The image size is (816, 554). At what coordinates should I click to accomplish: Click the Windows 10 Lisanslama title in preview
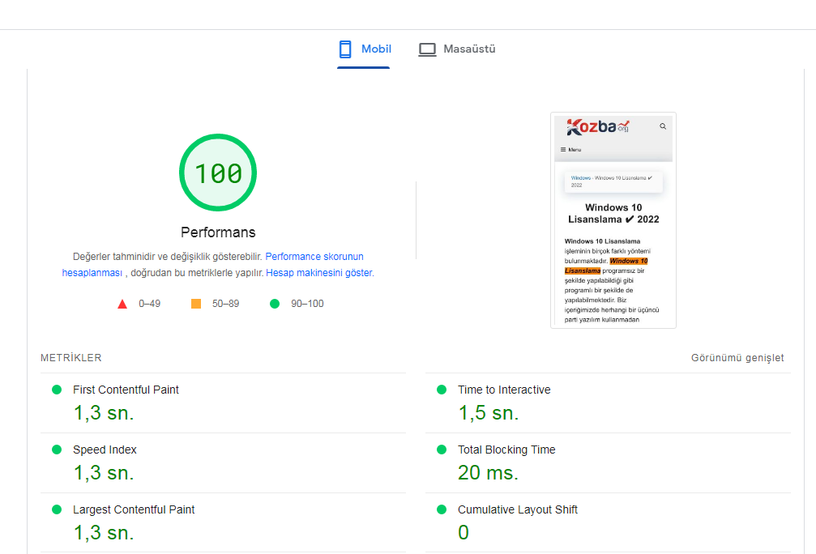click(x=613, y=213)
